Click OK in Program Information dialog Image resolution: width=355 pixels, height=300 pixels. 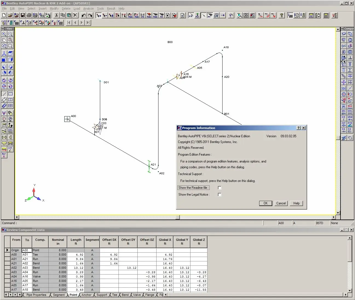tap(265, 203)
